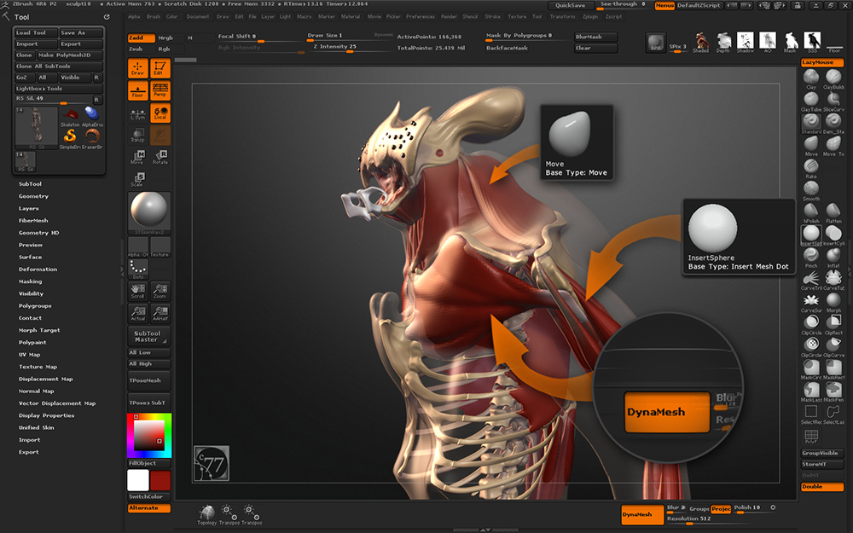The height and width of the screenshot is (533, 853).
Task: Click the BPR render button
Action: tap(655, 43)
